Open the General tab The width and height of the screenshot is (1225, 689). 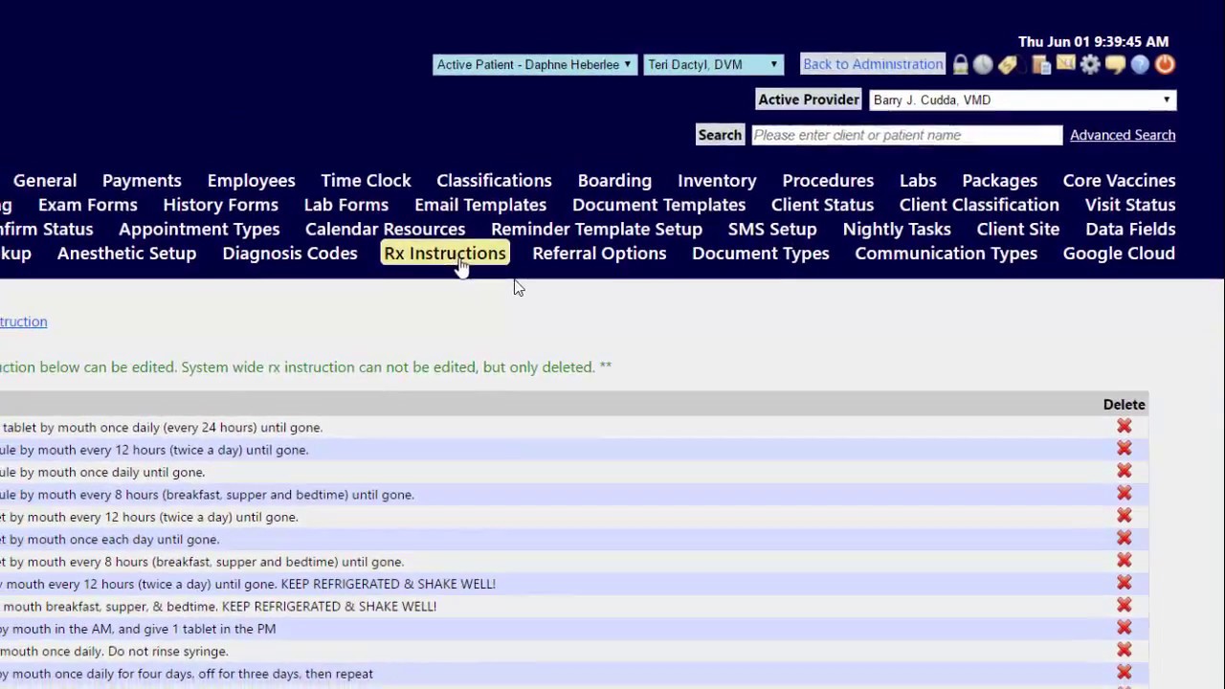tap(45, 181)
